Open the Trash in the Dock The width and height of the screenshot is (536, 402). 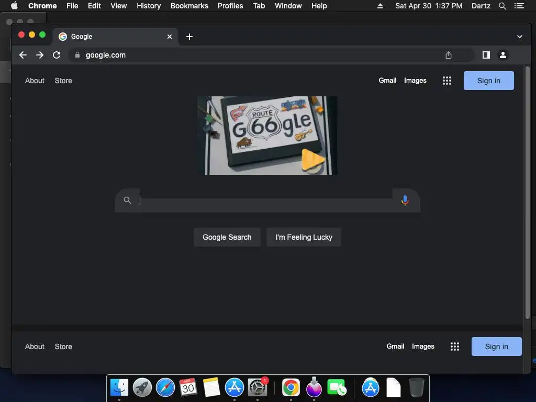(x=416, y=387)
